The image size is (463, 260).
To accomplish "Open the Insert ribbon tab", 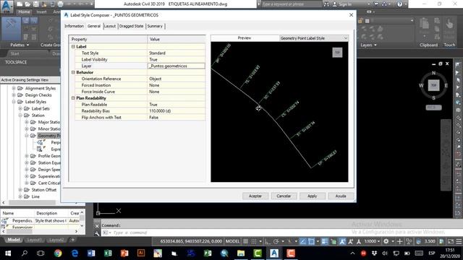I will 41,12.
